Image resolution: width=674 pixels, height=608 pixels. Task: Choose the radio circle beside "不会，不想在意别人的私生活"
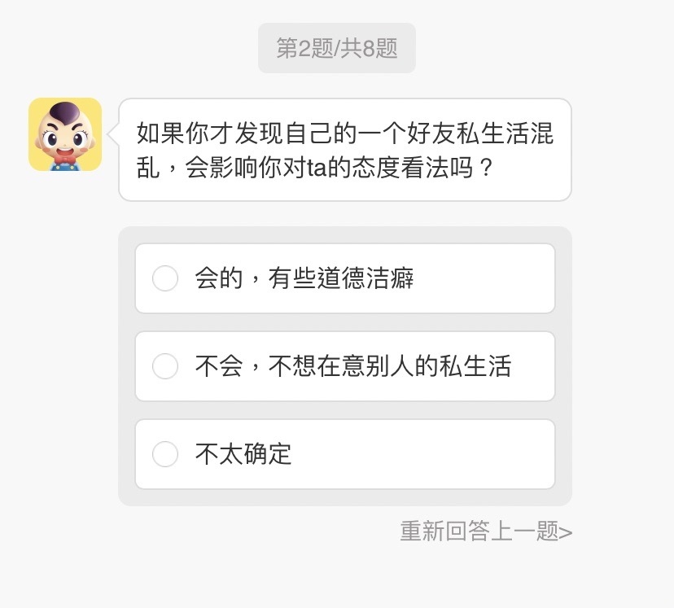click(x=165, y=366)
